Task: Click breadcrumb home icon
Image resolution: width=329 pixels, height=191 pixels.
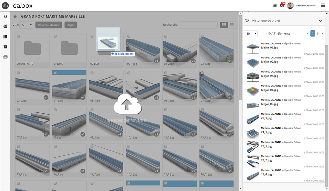Action: 15,16
